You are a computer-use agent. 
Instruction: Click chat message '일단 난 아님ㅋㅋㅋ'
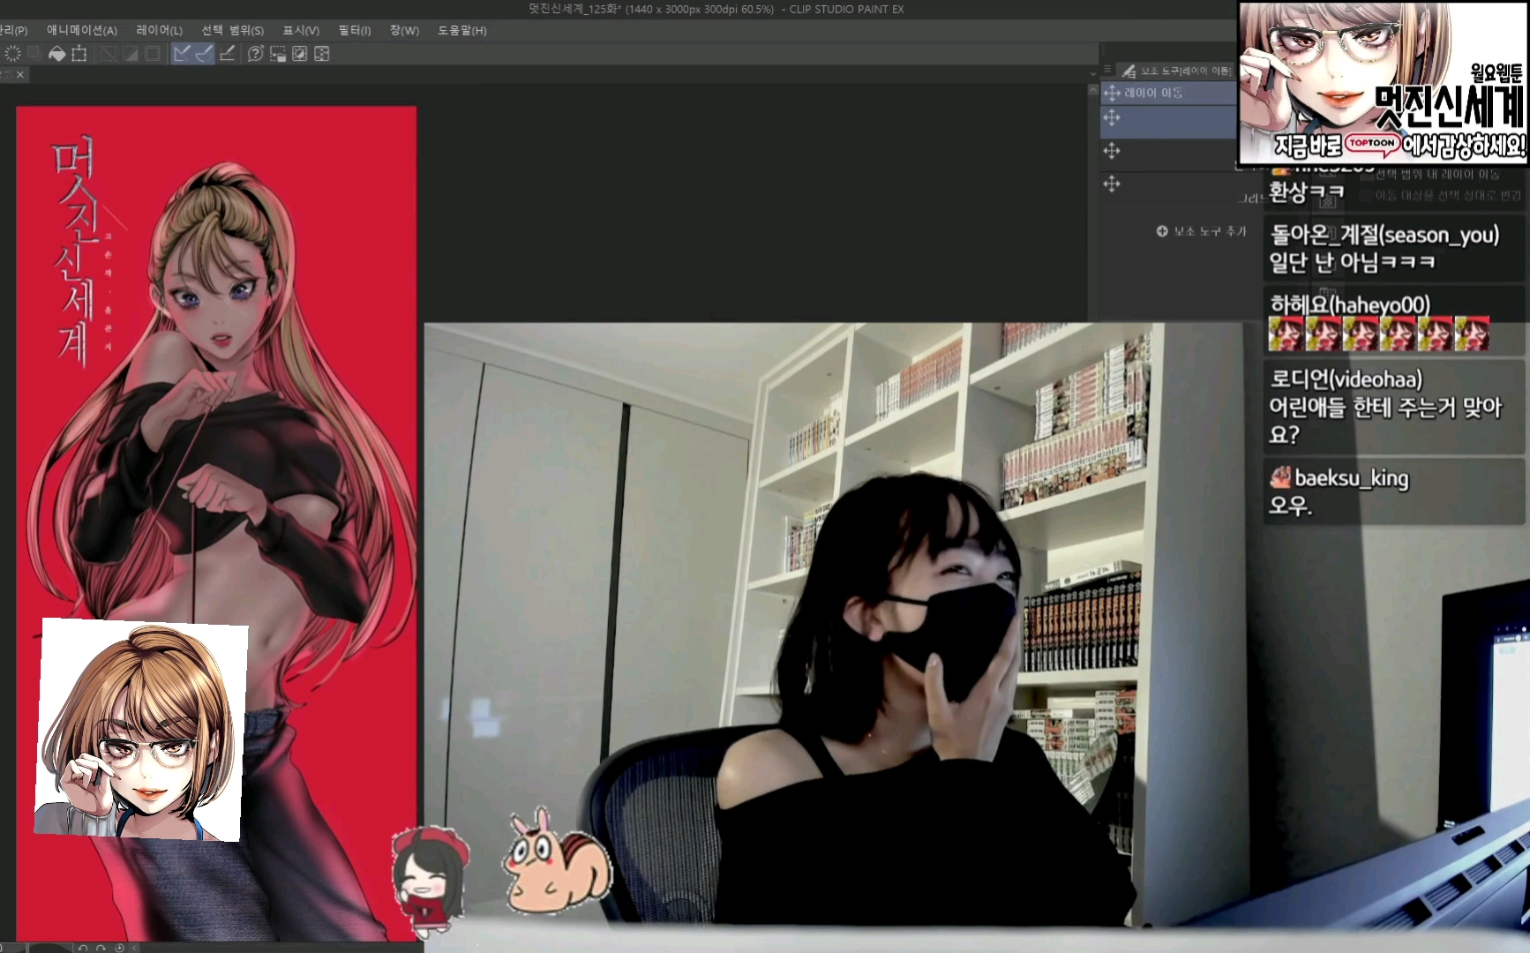point(1352,262)
